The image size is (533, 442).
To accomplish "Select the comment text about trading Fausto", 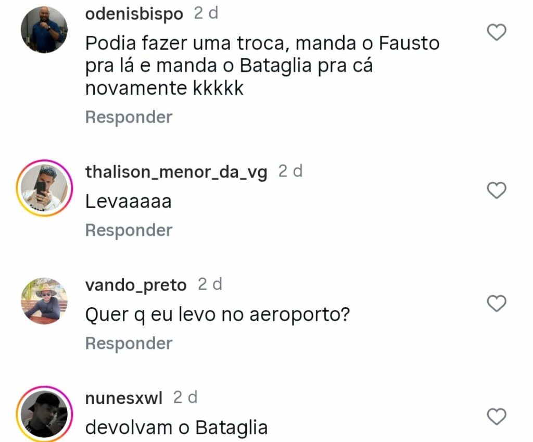I will tap(262, 66).
